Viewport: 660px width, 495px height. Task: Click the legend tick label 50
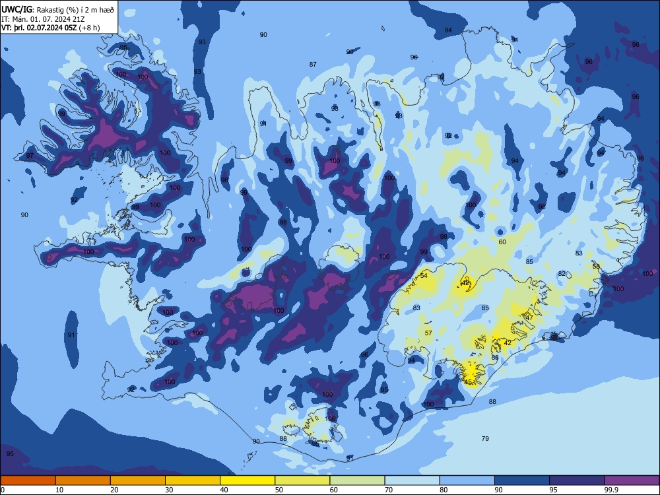point(279,490)
